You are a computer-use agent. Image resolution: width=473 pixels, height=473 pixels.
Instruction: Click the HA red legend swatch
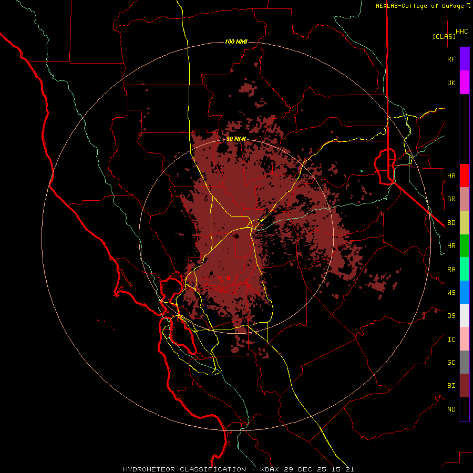point(464,176)
